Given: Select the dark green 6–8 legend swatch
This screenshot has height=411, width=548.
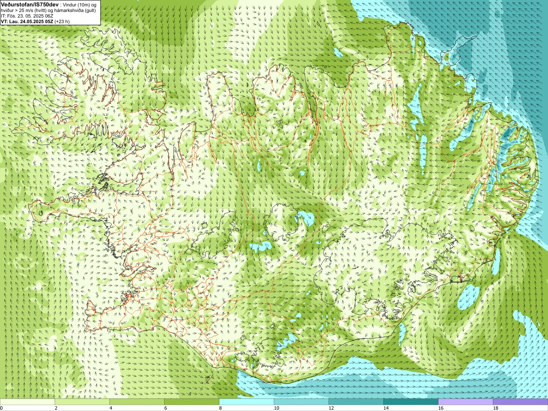Looking at the screenshot, I should coord(192,402).
